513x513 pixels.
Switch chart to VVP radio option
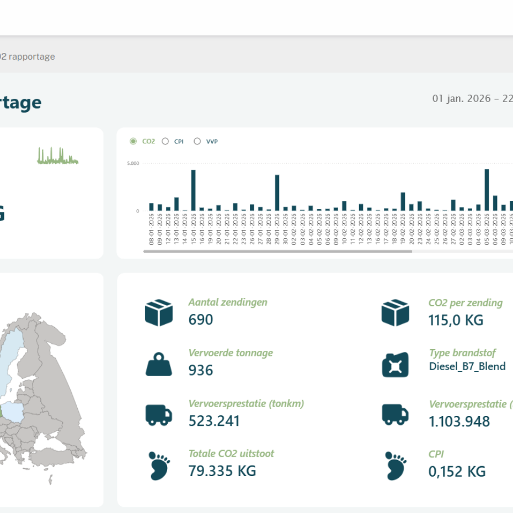tap(197, 141)
